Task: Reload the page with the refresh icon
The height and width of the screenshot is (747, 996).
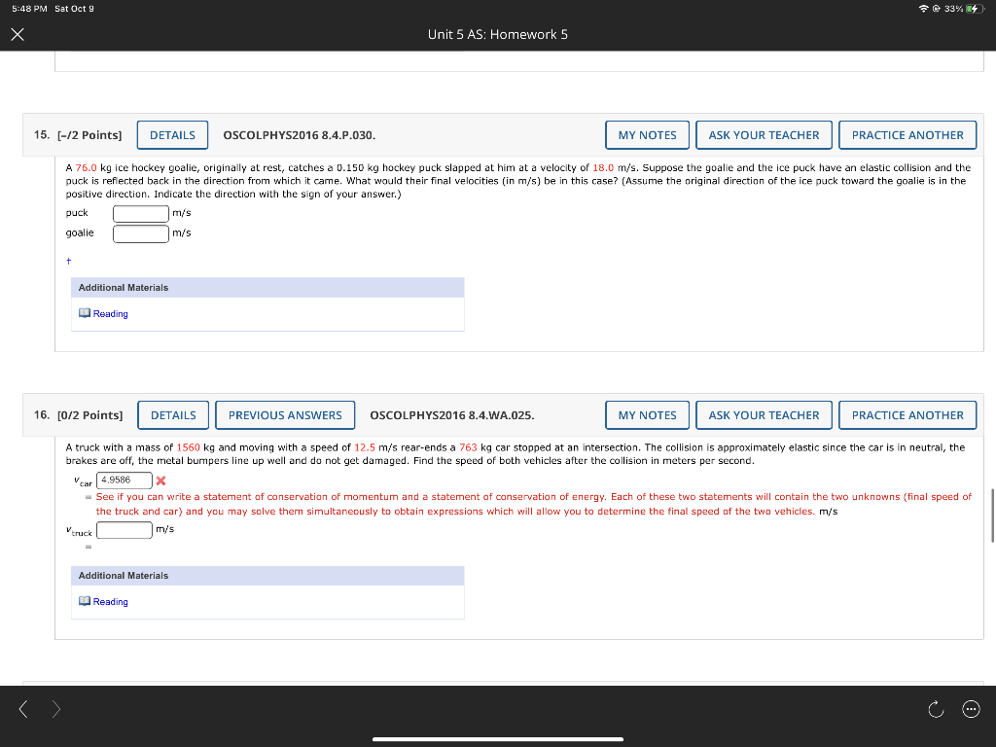Action: click(936, 709)
